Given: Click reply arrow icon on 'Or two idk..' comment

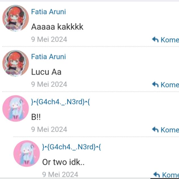Looking at the screenshot, I should coord(157,175).
